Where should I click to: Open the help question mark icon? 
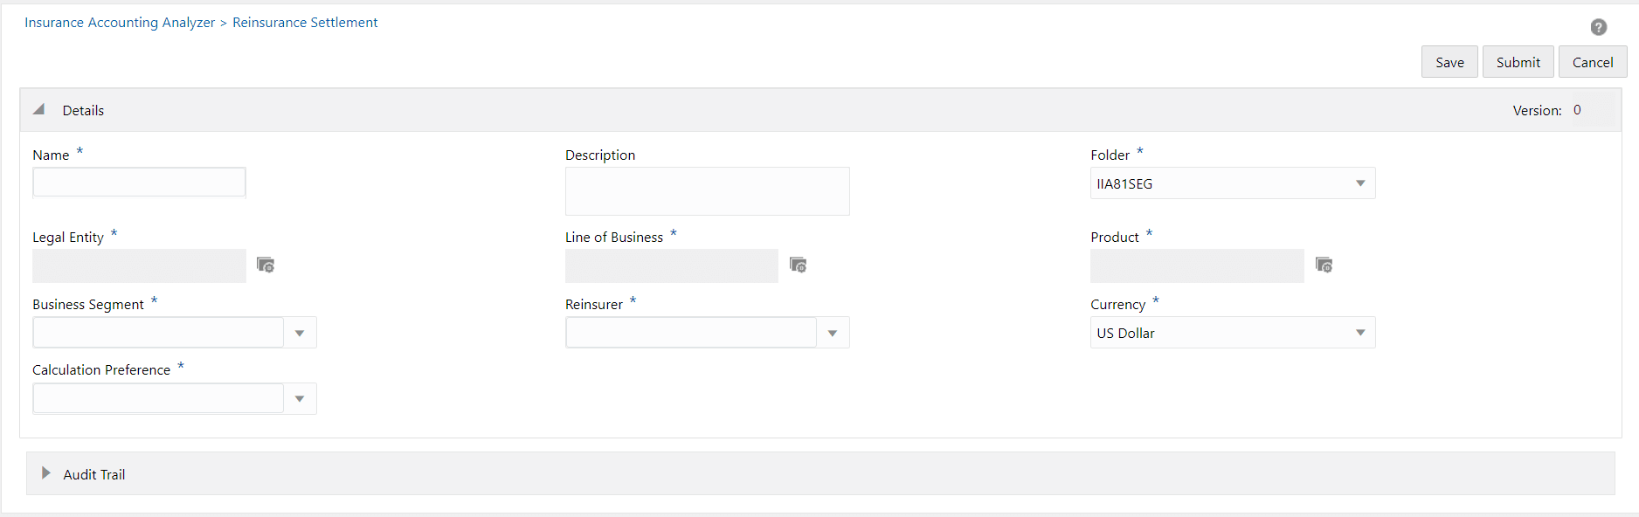[x=1598, y=27]
